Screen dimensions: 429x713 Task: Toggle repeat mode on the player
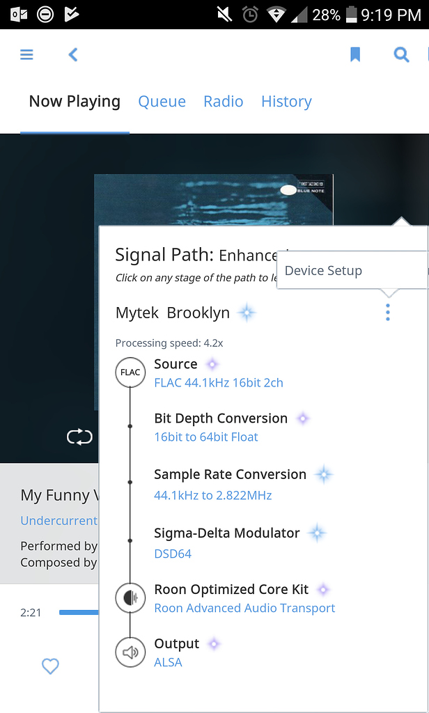(80, 437)
